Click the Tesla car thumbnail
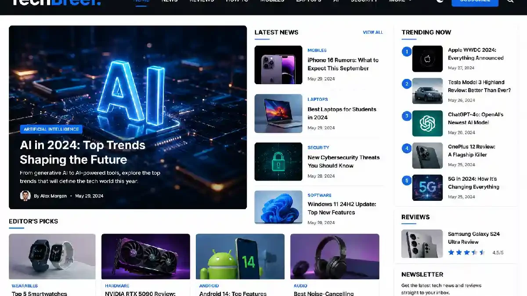527x296 pixels. point(427,91)
